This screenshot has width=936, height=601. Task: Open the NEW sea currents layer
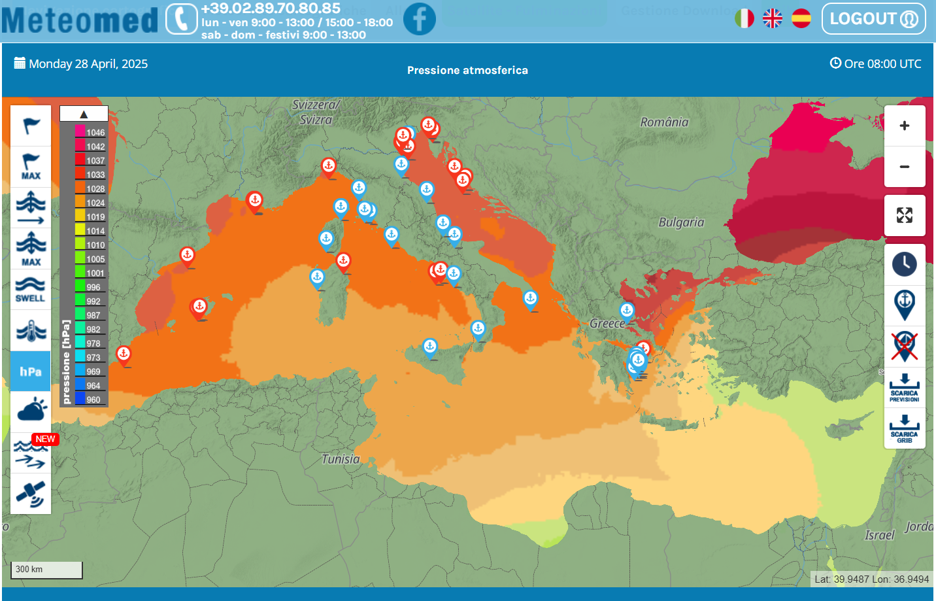[31, 453]
